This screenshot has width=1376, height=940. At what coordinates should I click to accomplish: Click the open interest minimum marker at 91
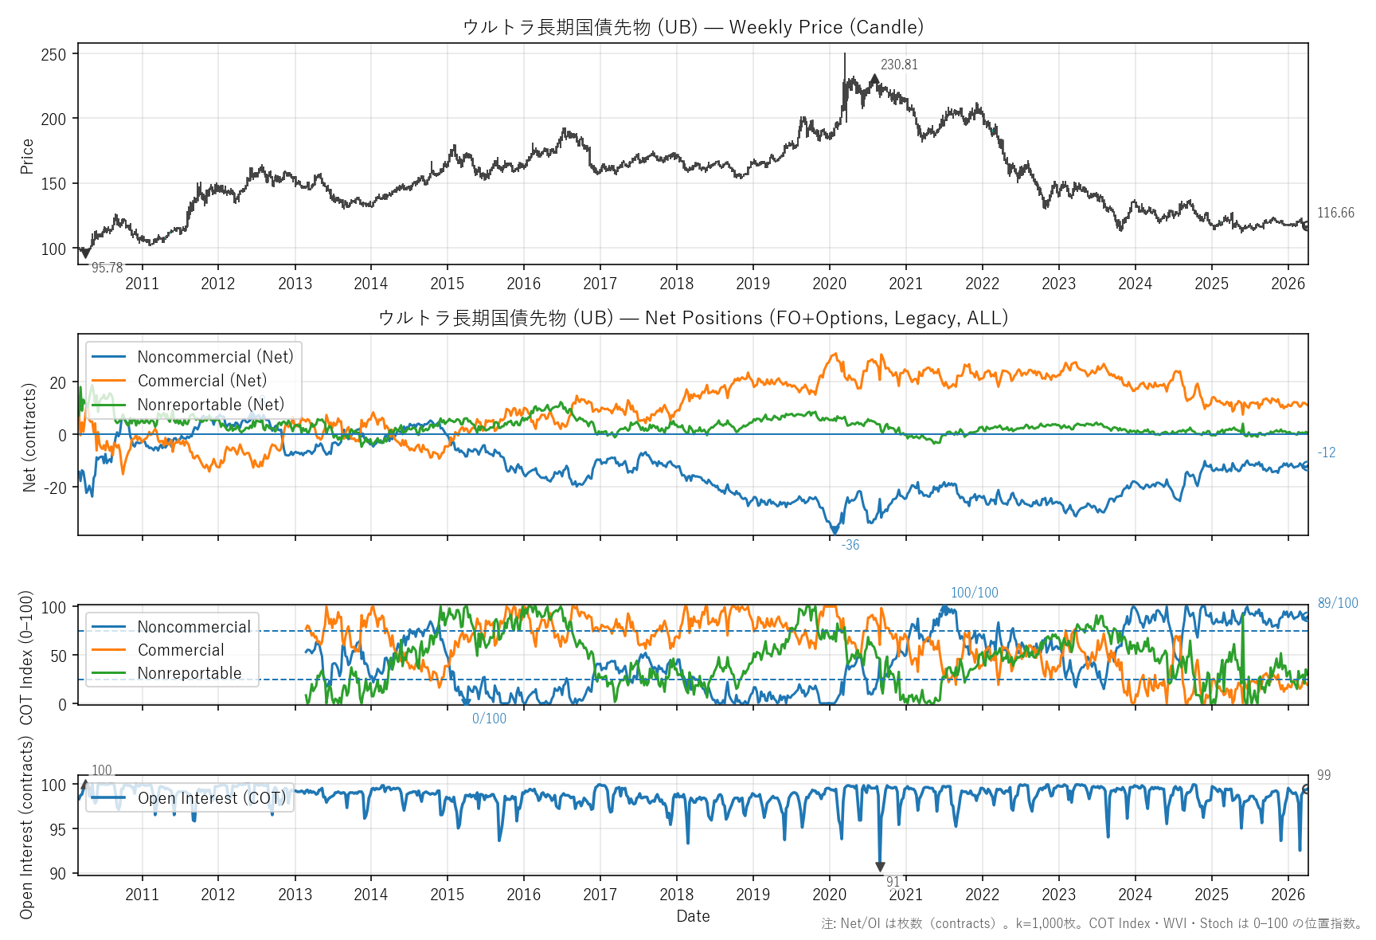pyautogui.click(x=880, y=867)
